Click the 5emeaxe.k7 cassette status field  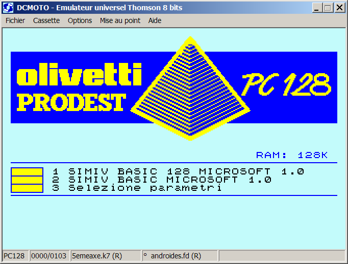point(97,256)
